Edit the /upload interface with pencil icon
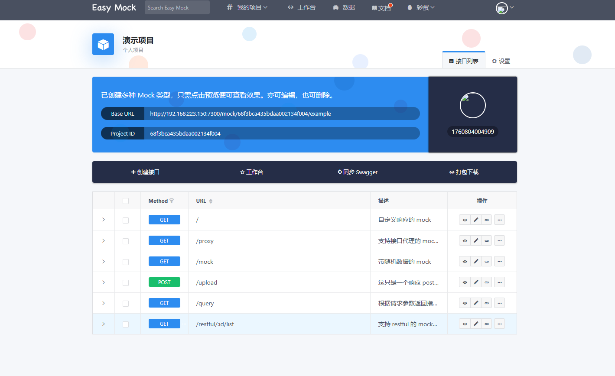The width and height of the screenshot is (615, 376). point(476,282)
